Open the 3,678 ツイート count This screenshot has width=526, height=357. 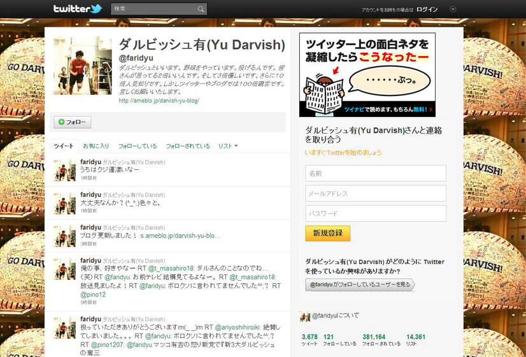pyautogui.click(x=309, y=340)
